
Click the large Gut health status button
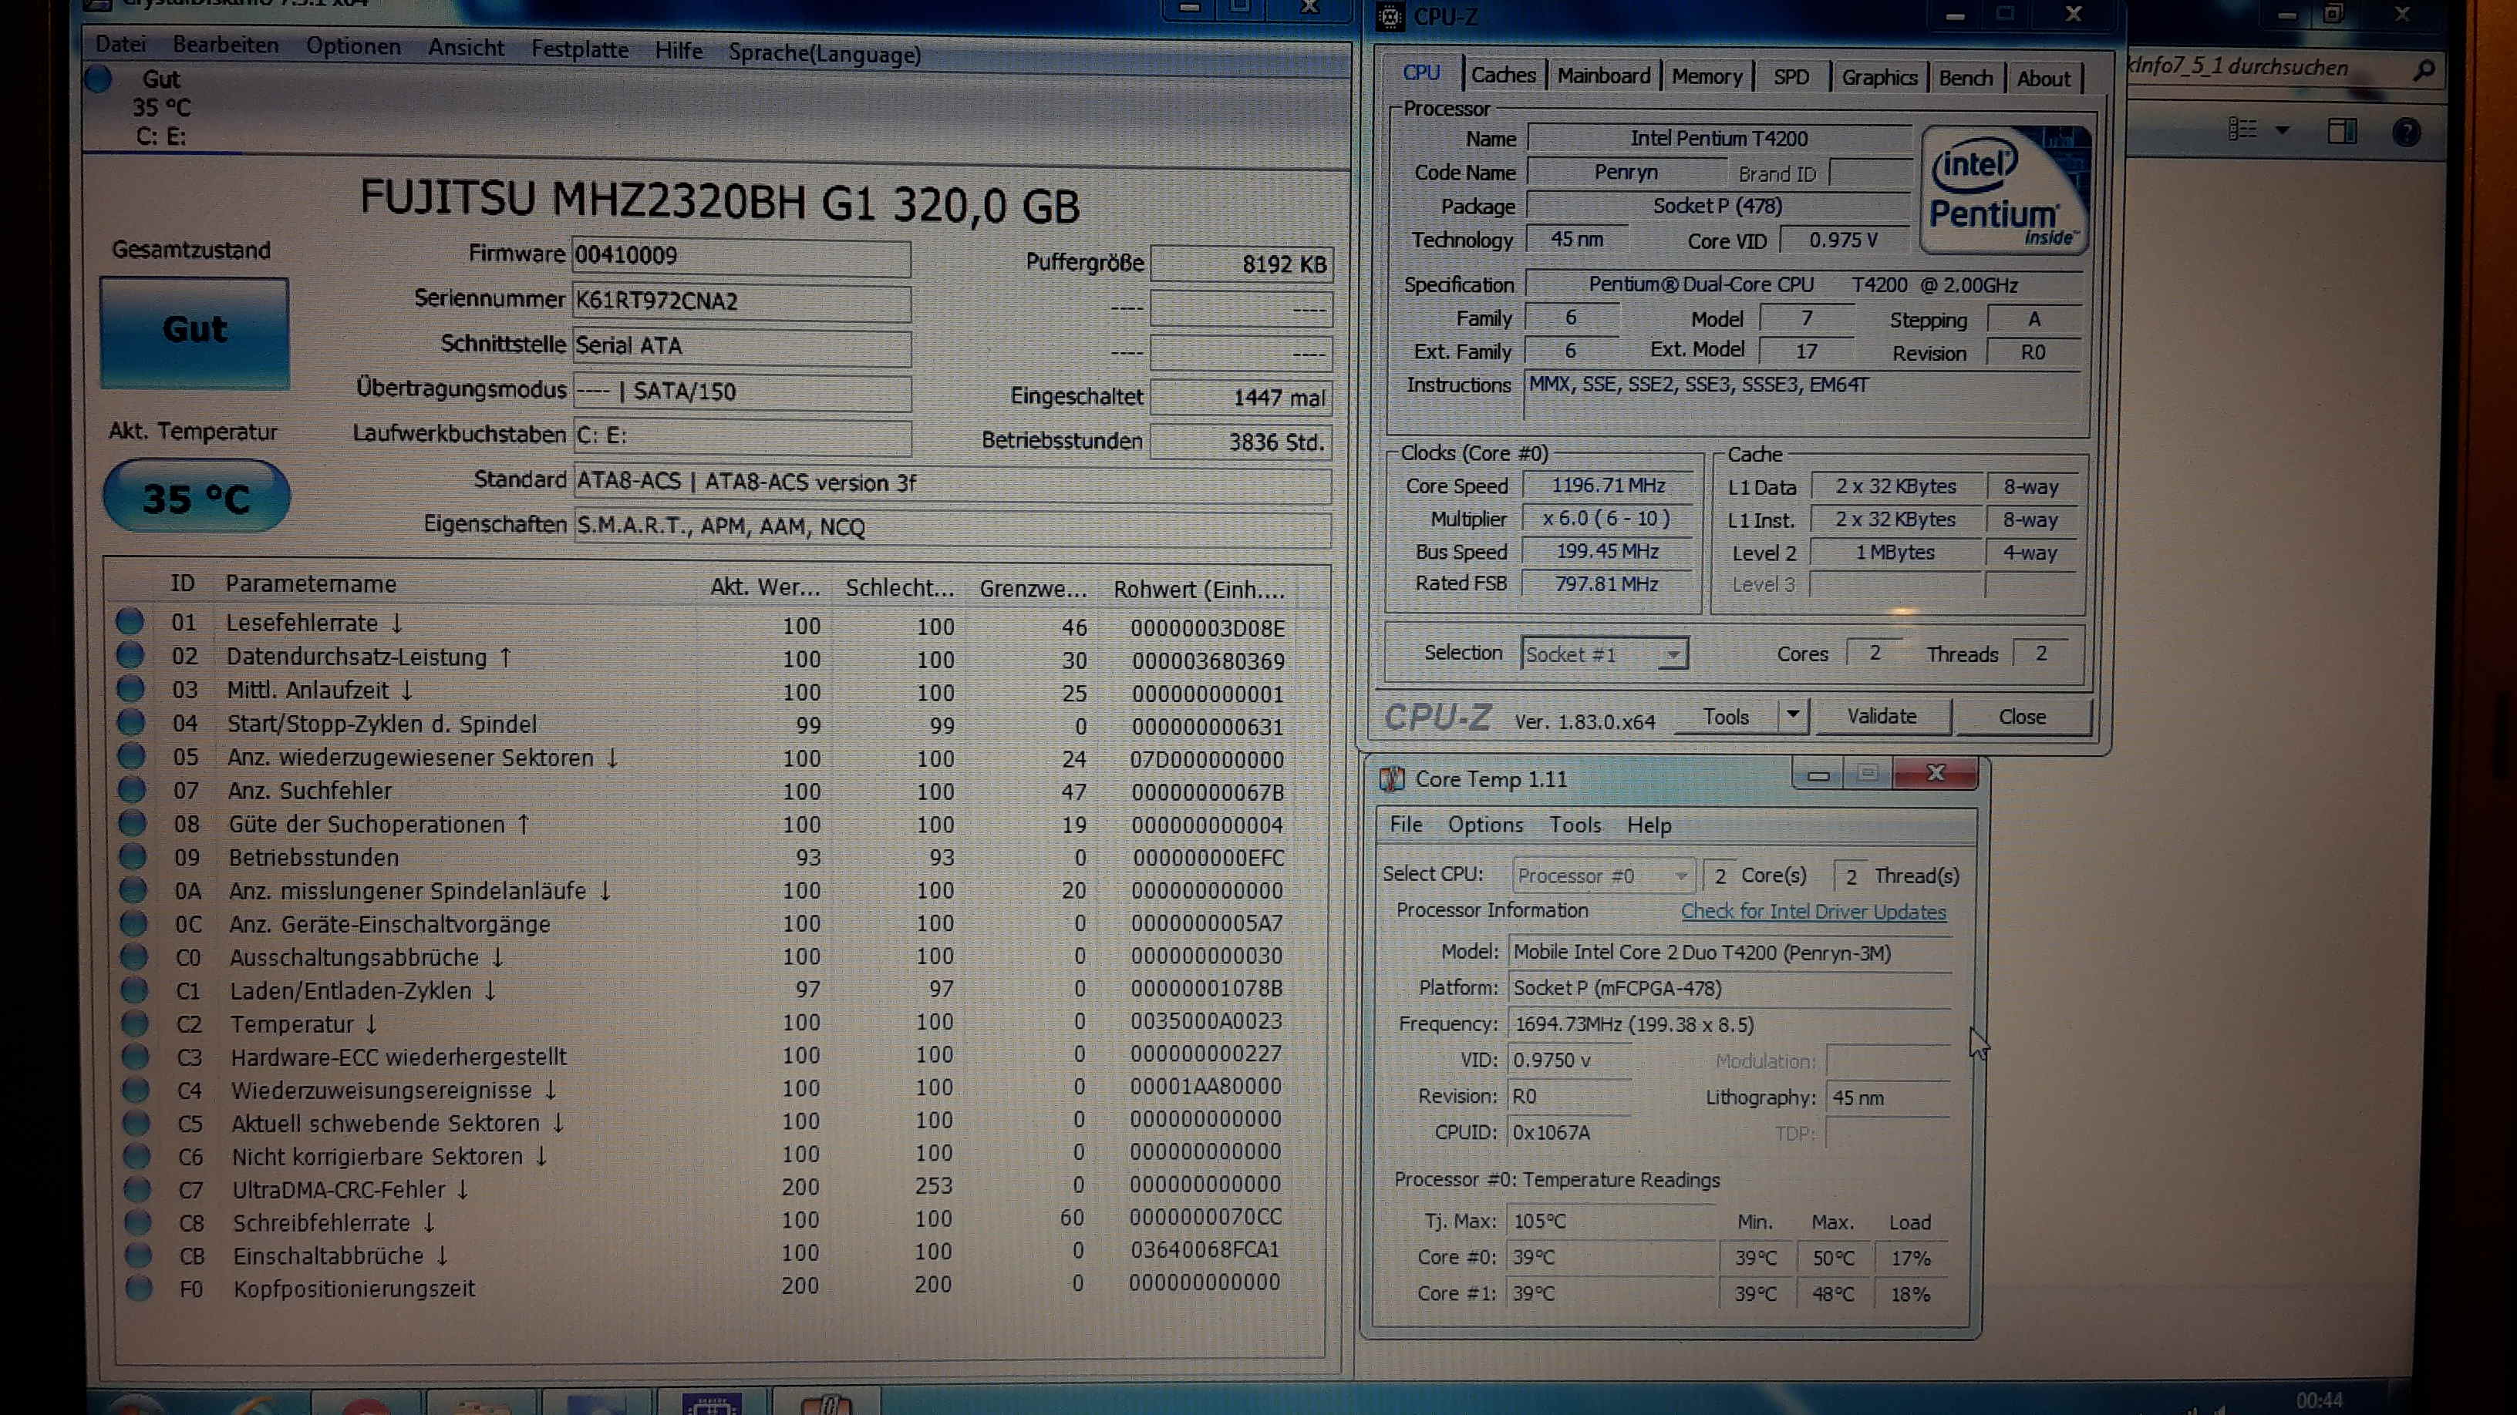[x=194, y=332]
